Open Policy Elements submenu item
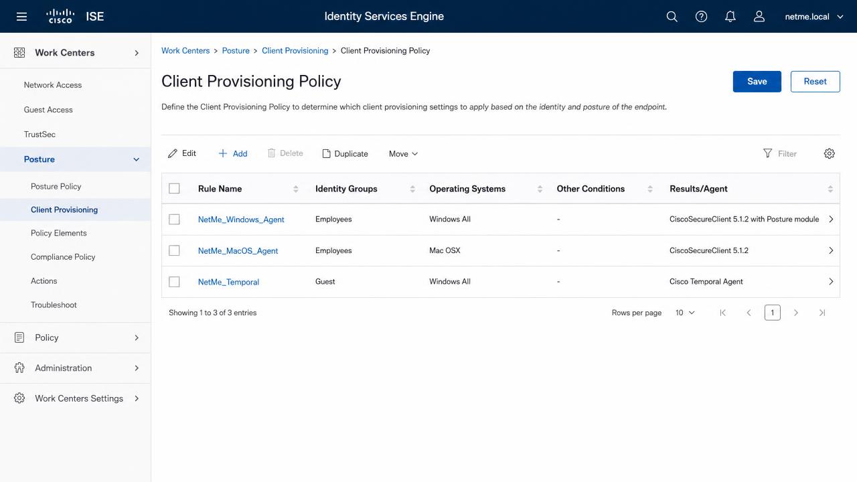This screenshot has height=482, width=857. pyautogui.click(x=59, y=233)
